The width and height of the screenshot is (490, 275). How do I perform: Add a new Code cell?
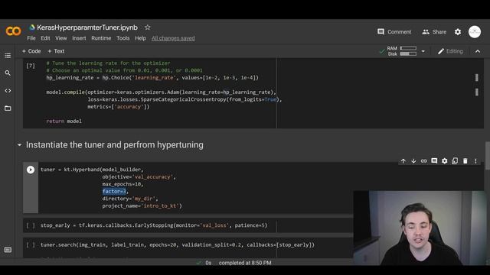[31, 51]
